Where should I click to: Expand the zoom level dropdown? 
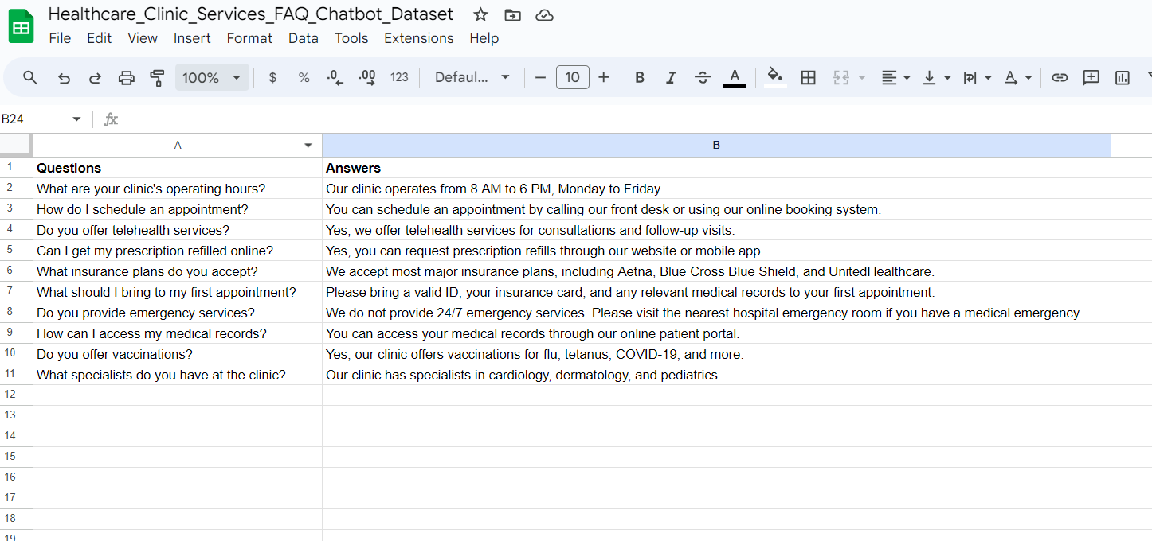pos(211,77)
